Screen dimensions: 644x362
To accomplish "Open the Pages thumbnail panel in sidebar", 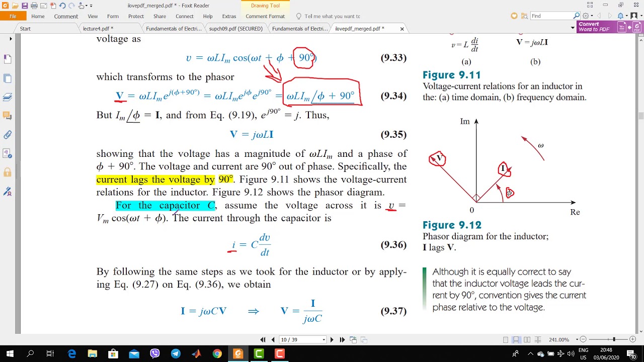I will [8, 78].
